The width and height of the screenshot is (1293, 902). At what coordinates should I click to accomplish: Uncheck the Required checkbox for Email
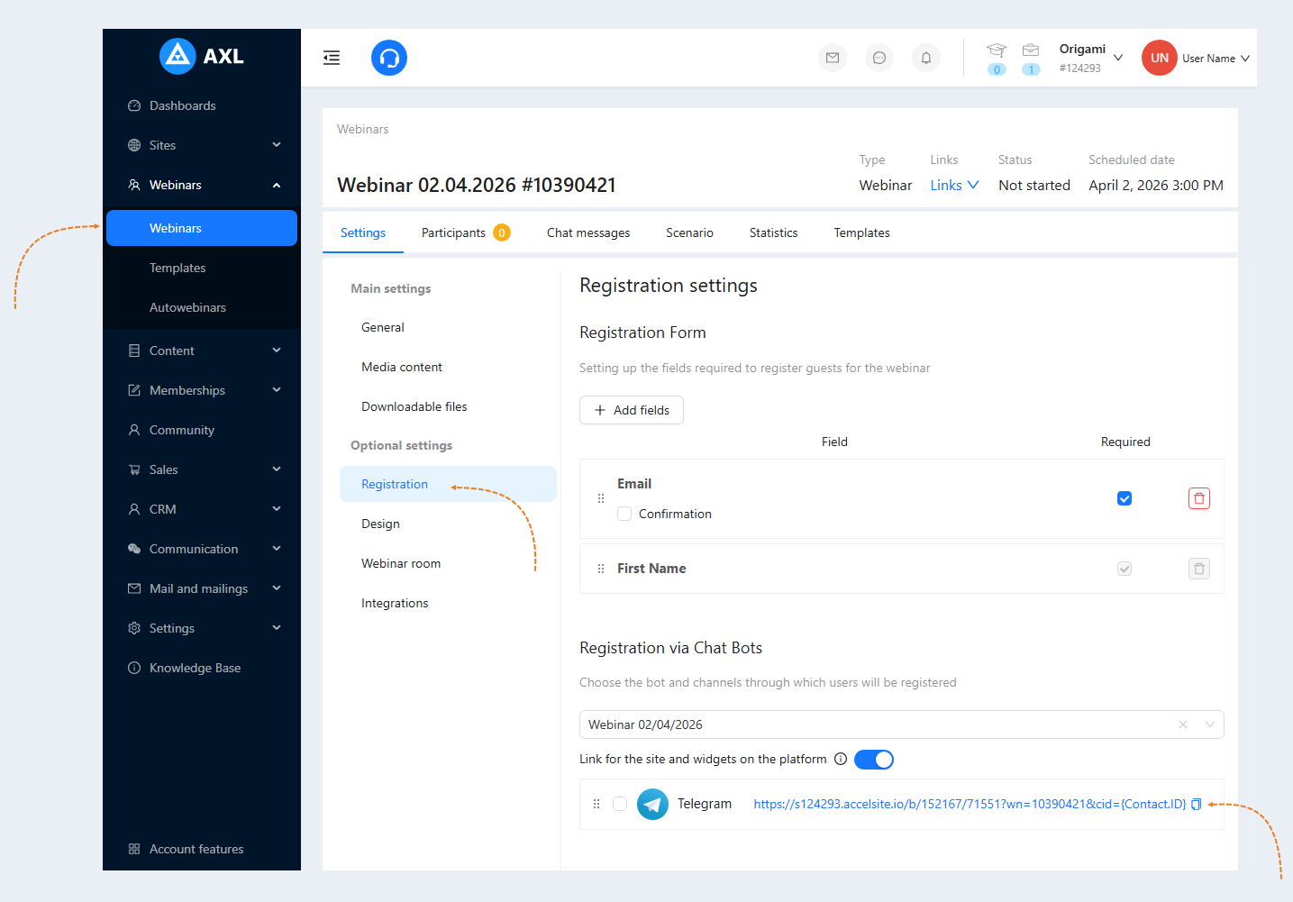click(x=1125, y=498)
